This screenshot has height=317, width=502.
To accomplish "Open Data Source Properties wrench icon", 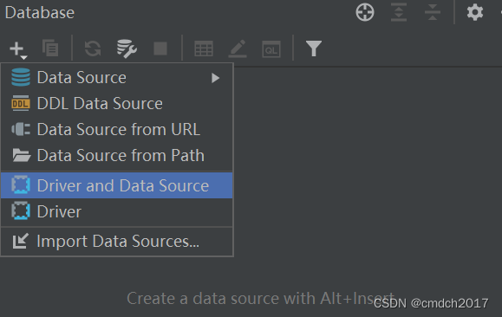I will [127, 49].
